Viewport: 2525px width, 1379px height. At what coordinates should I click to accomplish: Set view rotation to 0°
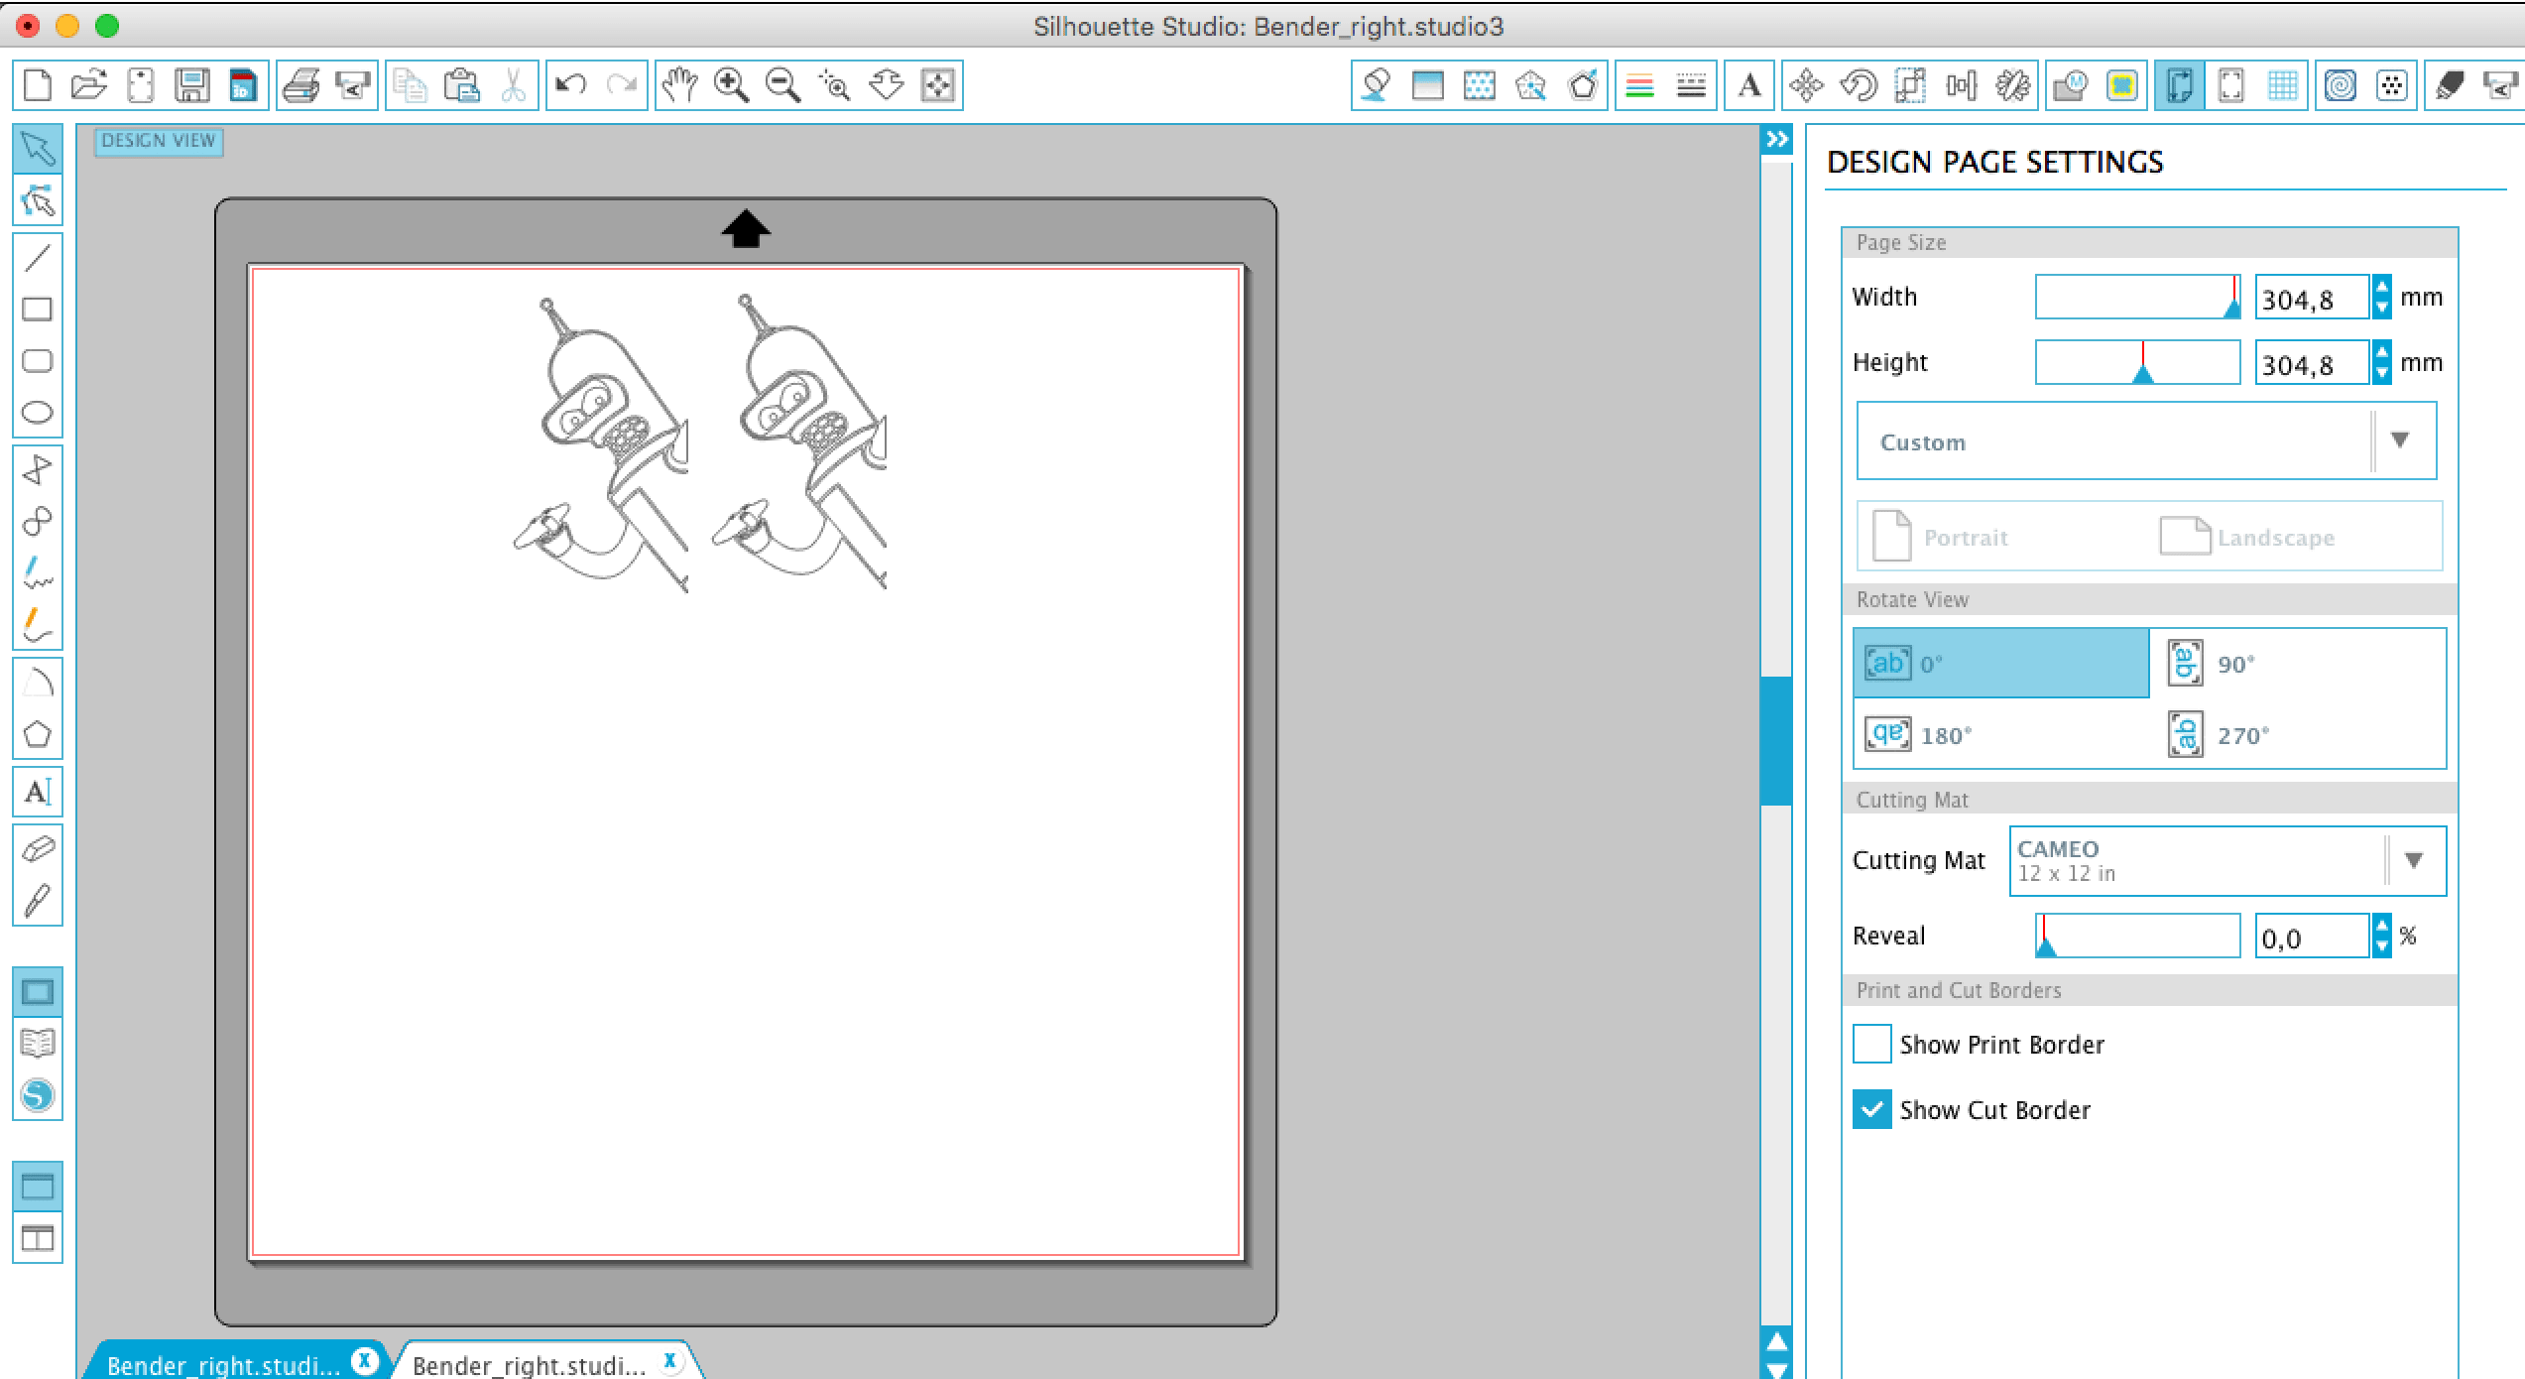coord(2001,663)
